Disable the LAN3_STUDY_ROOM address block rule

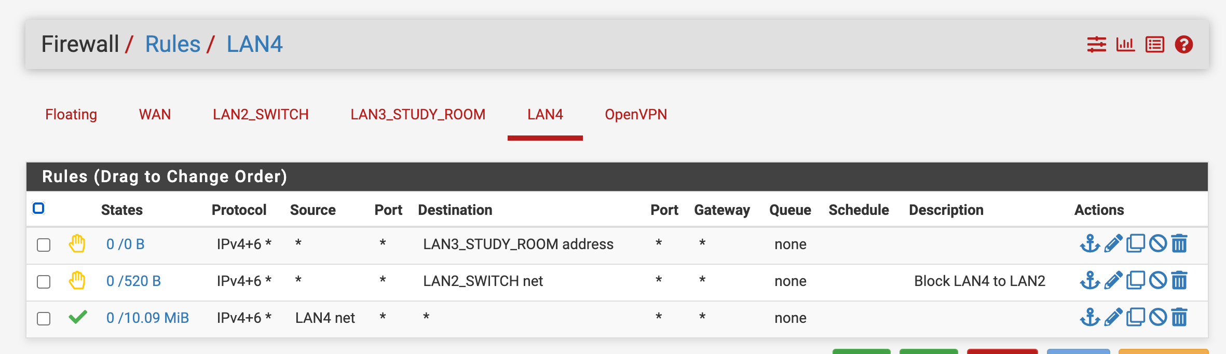pos(1158,243)
